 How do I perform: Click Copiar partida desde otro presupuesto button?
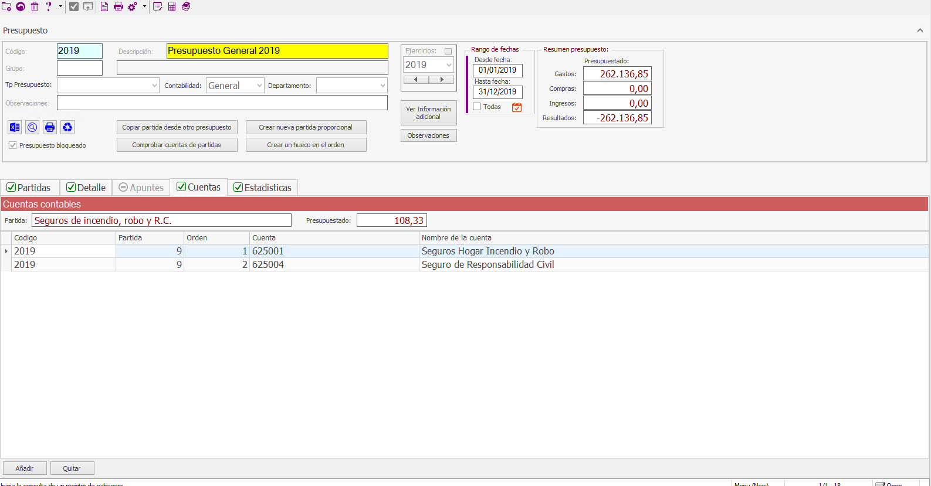[x=177, y=127]
